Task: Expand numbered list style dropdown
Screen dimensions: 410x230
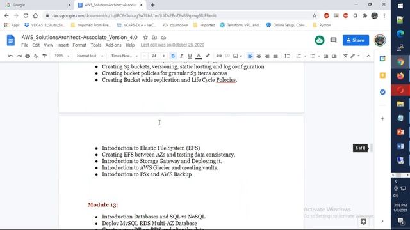Action: coord(305,56)
